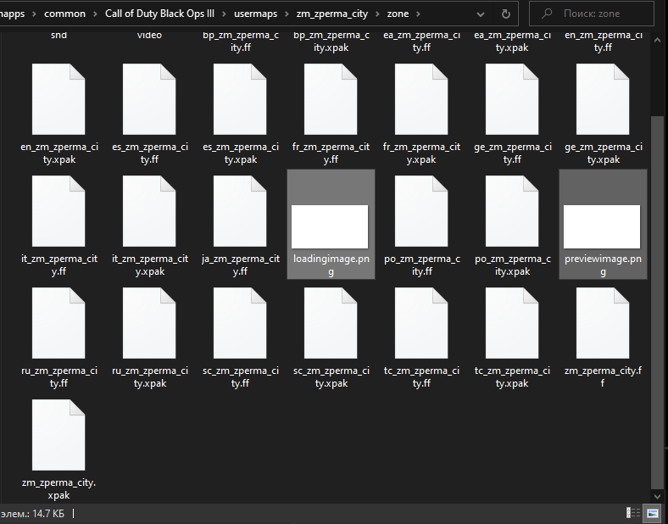The width and height of the screenshot is (668, 524).
Task: Switch to large icons view layout
Action: [x=652, y=513]
